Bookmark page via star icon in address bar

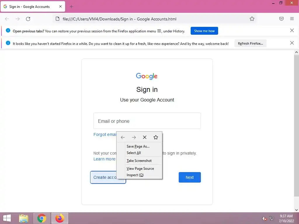(252, 19)
